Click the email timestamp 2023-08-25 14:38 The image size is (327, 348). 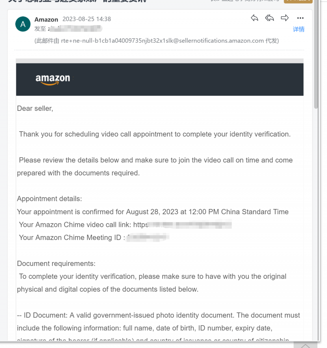pyautogui.click(x=87, y=19)
